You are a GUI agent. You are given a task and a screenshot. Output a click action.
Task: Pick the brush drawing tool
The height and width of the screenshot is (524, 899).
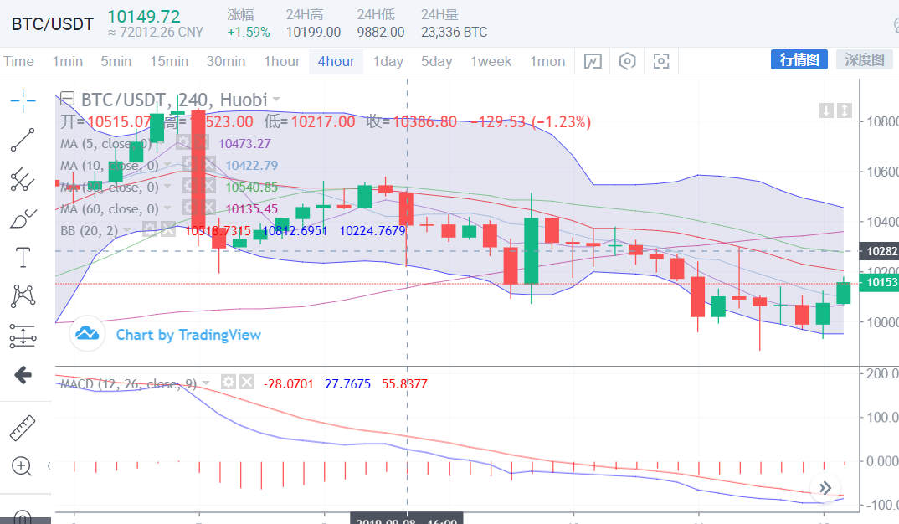(23, 218)
